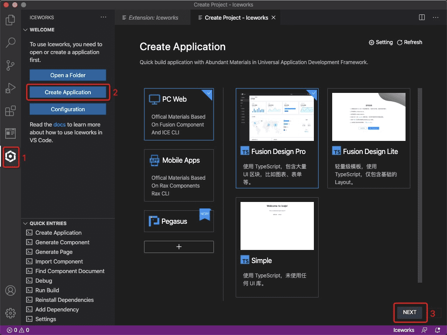447x335 pixels.
Task: Click the errors and warnings status indicator
Action: tap(18, 330)
